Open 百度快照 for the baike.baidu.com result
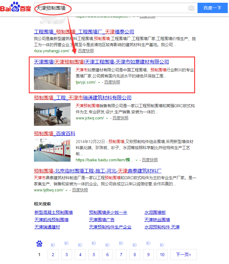Image resolution: width=229 pixels, height=264 pixels. [150, 160]
